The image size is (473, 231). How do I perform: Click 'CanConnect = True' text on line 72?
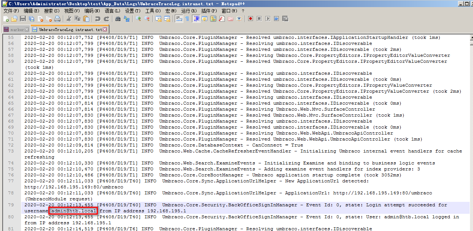278,145
